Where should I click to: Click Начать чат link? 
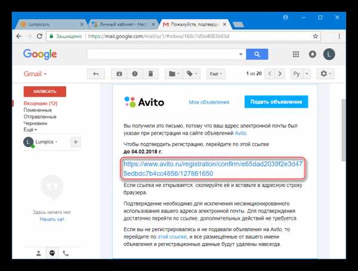52,219
